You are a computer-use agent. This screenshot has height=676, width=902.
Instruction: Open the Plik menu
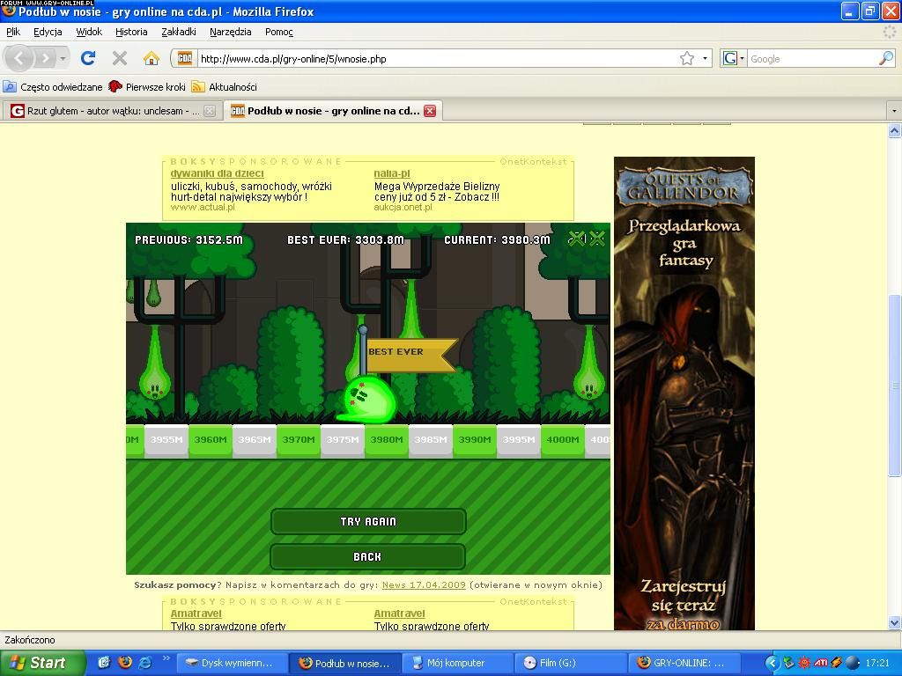tap(13, 32)
